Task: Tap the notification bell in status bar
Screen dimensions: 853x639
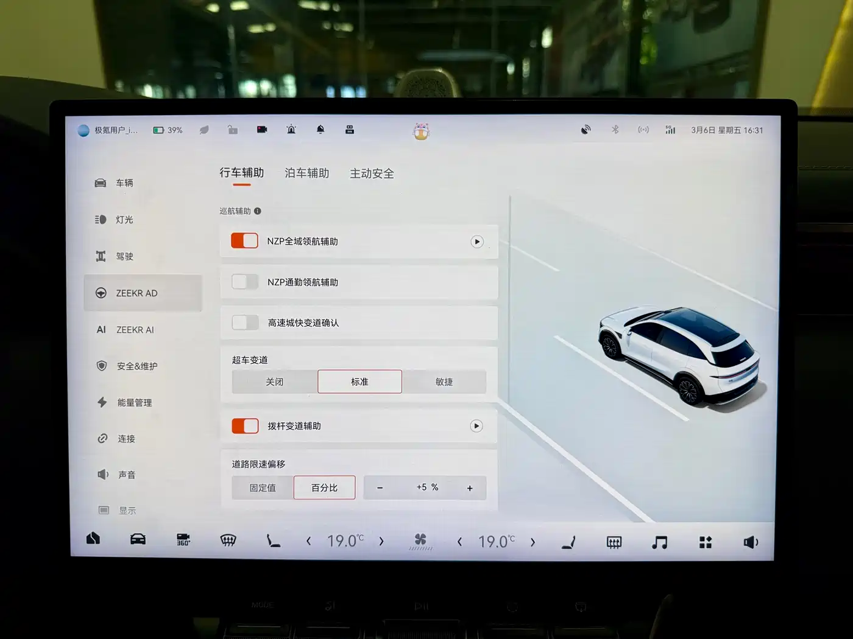Action: pos(320,130)
